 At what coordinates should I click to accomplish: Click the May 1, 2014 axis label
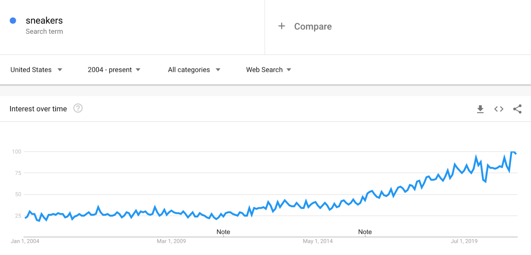click(318, 241)
